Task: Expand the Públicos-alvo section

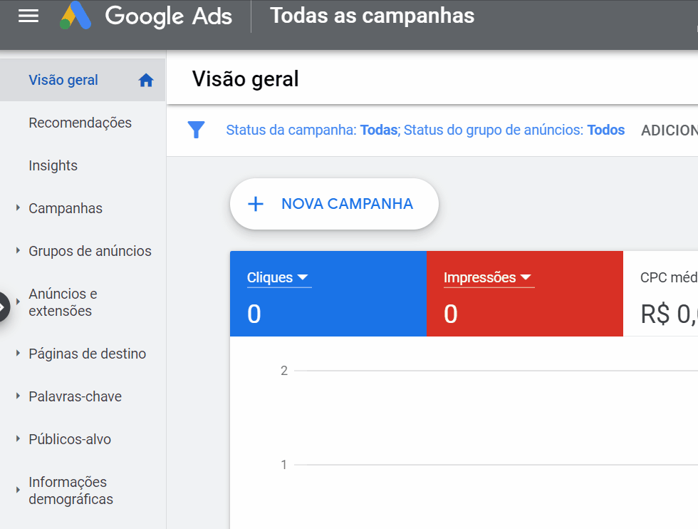Action: (18, 439)
